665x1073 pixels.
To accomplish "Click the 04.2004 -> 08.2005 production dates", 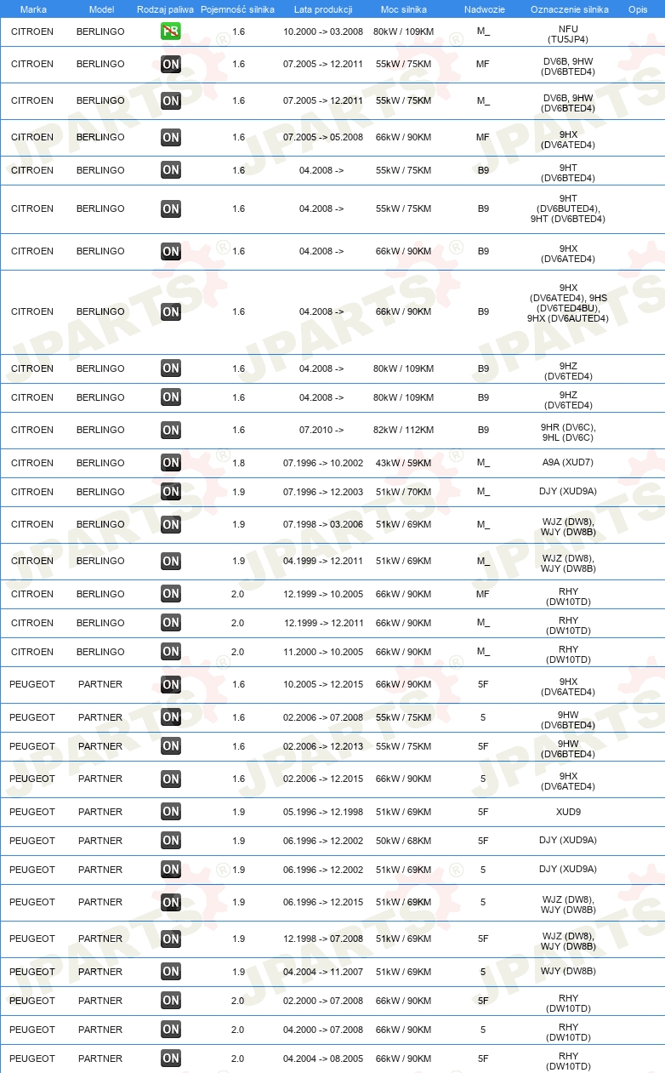I will pyautogui.click(x=323, y=1059).
